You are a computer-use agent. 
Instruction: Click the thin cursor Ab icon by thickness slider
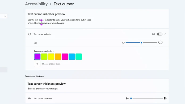point(127,98)
